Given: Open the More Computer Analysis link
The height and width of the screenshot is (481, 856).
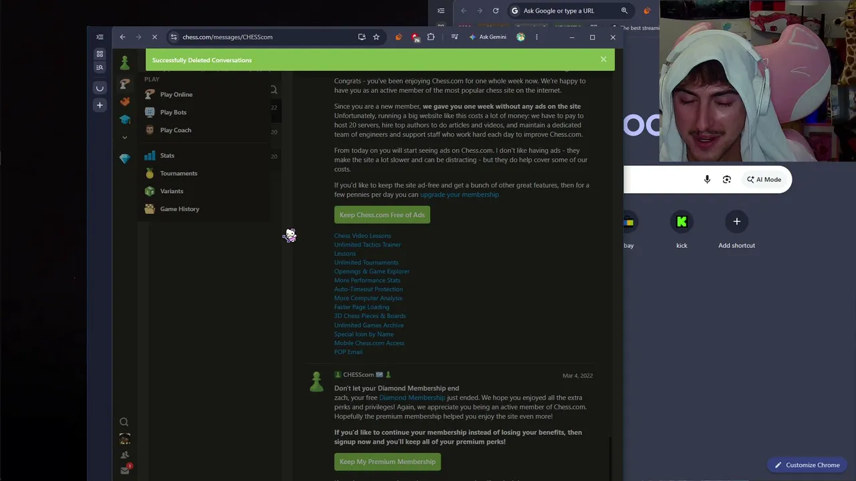Looking at the screenshot, I should (x=368, y=298).
